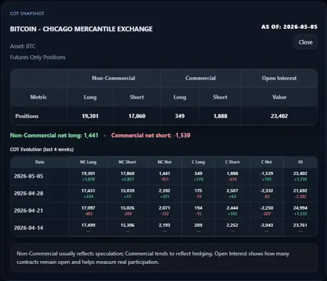Click the Date column header
327x281 pixels.
click(40, 162)
